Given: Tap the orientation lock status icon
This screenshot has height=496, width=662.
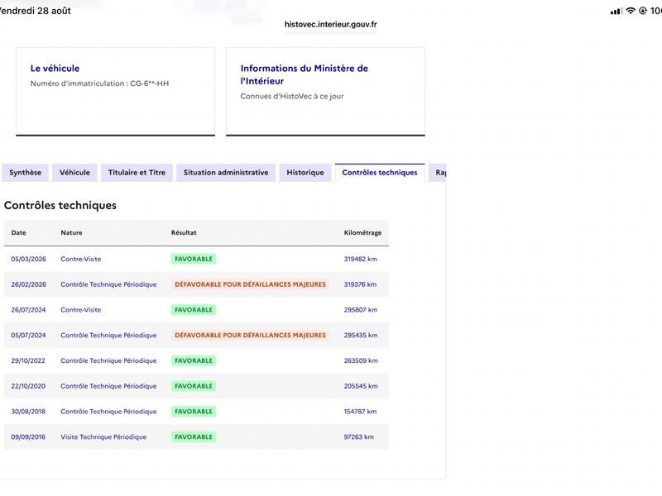Looking at the screenshot, I should tap(643, 11).
